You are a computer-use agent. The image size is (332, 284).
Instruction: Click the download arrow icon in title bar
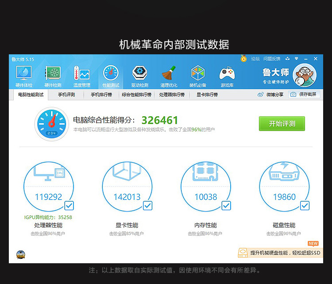pyautogui.click(x=287, y=59)
